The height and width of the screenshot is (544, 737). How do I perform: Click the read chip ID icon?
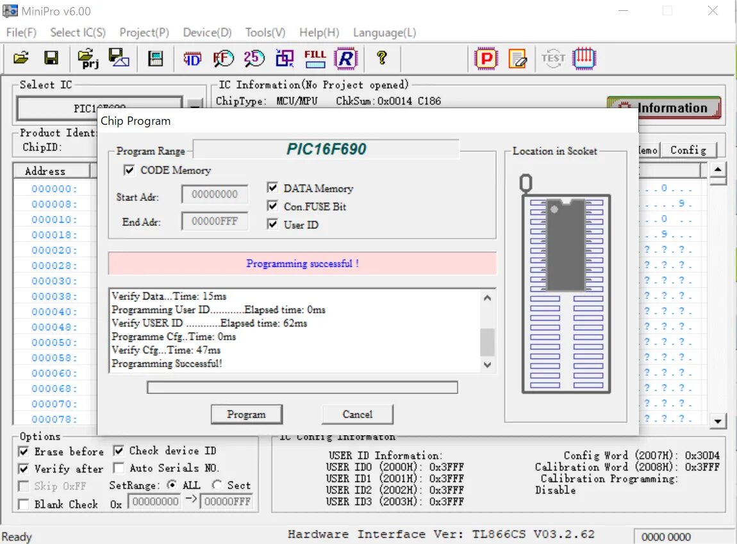192,59
